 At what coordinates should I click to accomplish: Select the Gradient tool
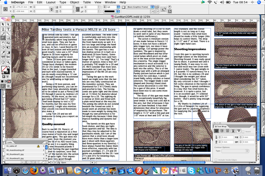tap(8, 53)
